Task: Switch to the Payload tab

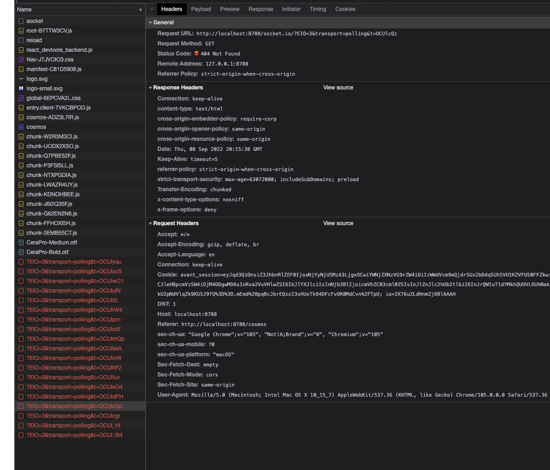Action: click(201, 9)
